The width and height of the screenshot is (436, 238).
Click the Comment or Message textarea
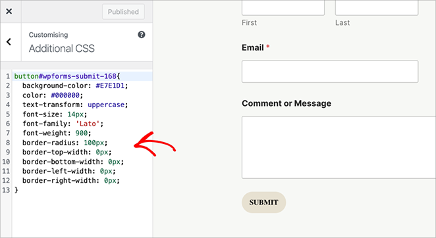tap(339, 147)
